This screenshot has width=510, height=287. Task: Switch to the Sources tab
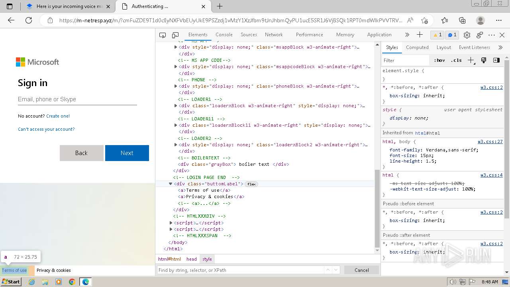point(249,35)
